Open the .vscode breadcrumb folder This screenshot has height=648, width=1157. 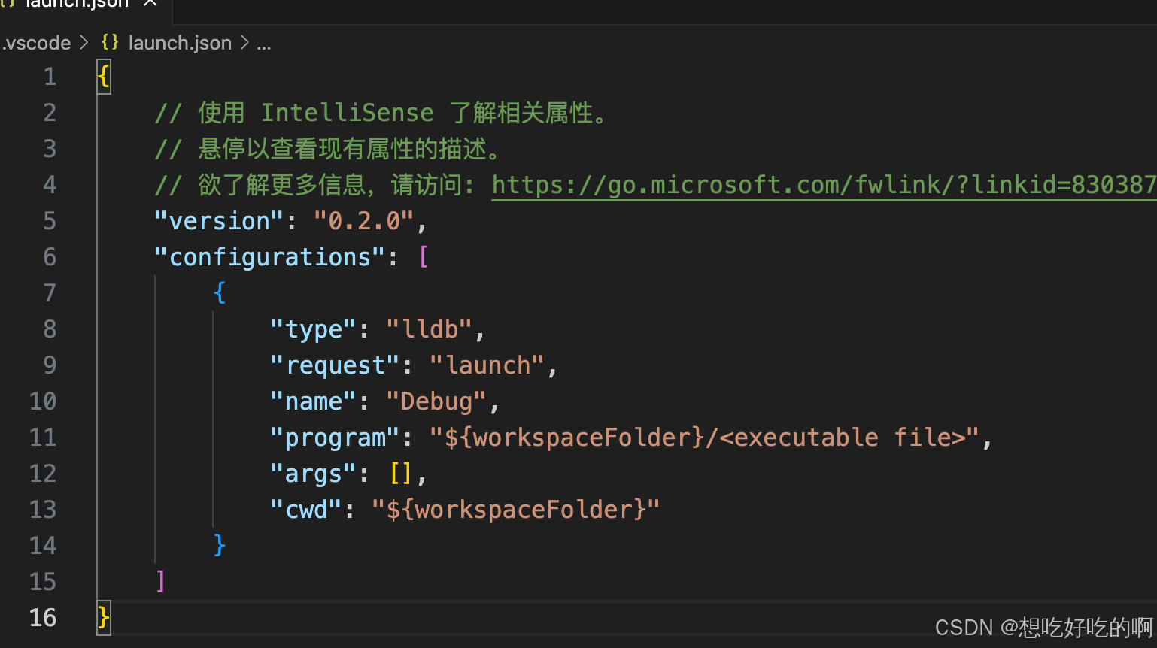pos(36,43)
